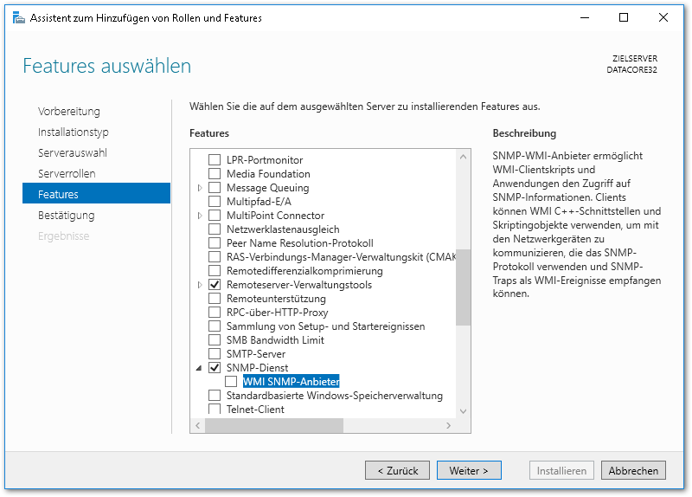Click the vertical scrollbar up arrow
The height and width of the screenshot is (497, 692).
pyautogui.click(x=463, y=158)
